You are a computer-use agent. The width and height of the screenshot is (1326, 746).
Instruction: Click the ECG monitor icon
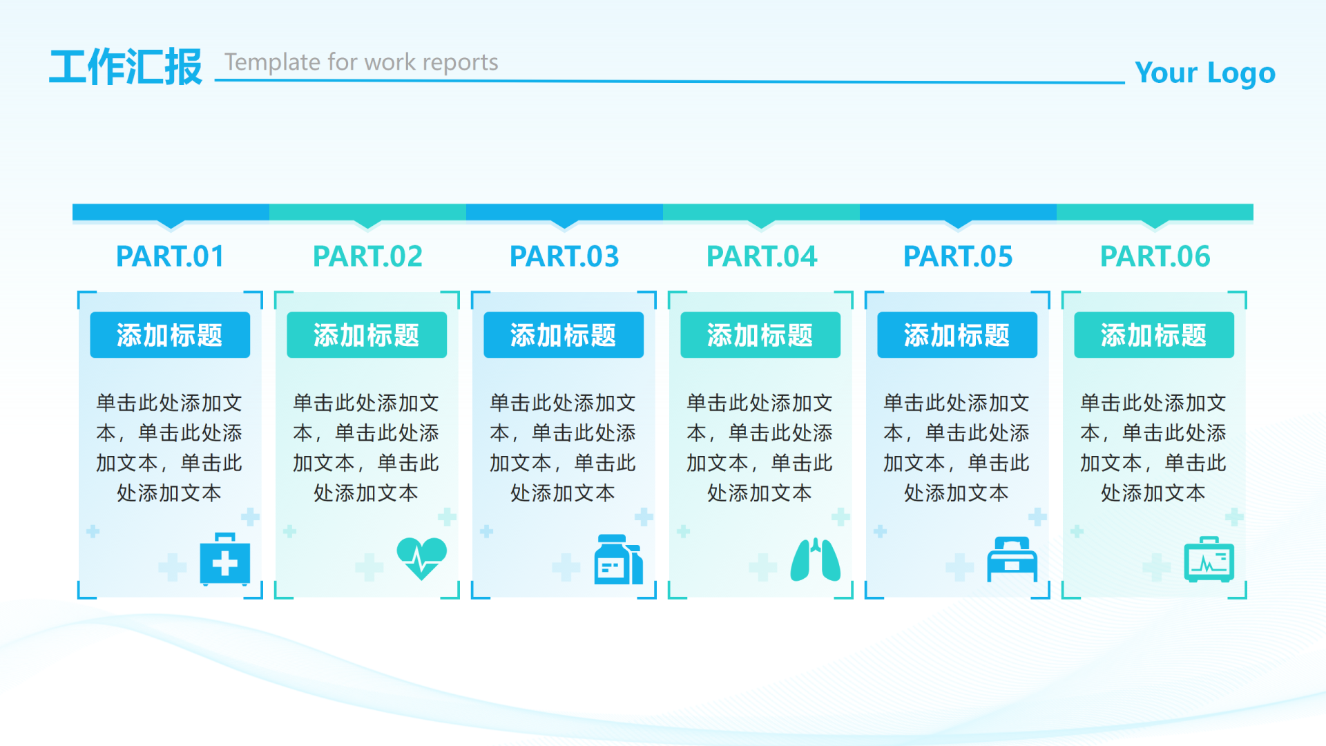[x=1209, y=560]
